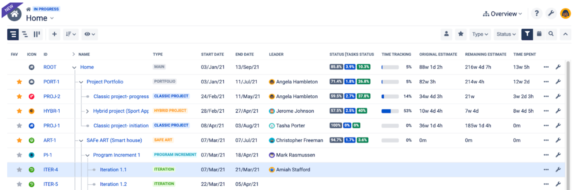
Task: Open the PORT-1 ID link
Action: pos(51,82)
